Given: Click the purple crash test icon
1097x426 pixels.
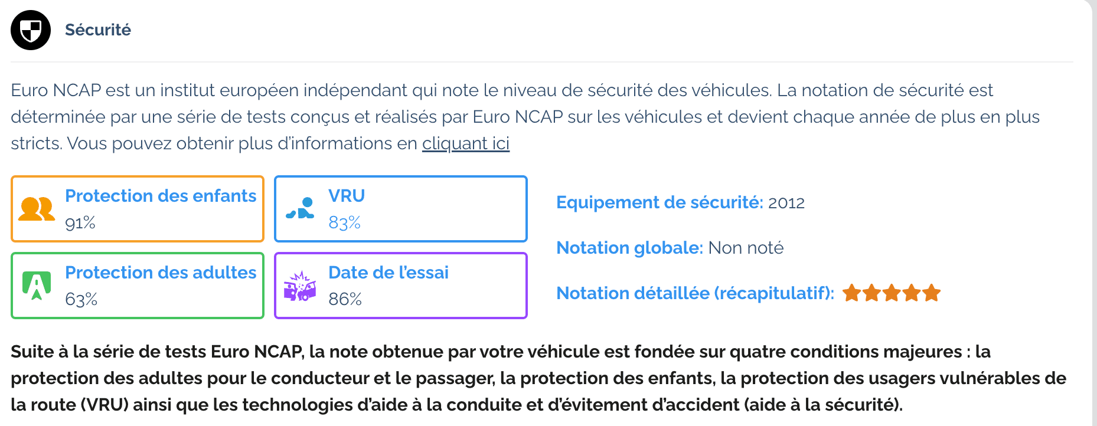Looking at the screenshot, I should pyautogui.click(x=301, y=286).
